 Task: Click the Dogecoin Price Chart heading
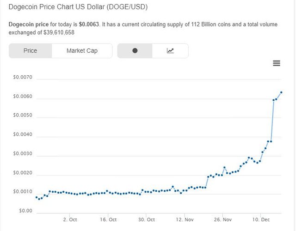(81, 8)
